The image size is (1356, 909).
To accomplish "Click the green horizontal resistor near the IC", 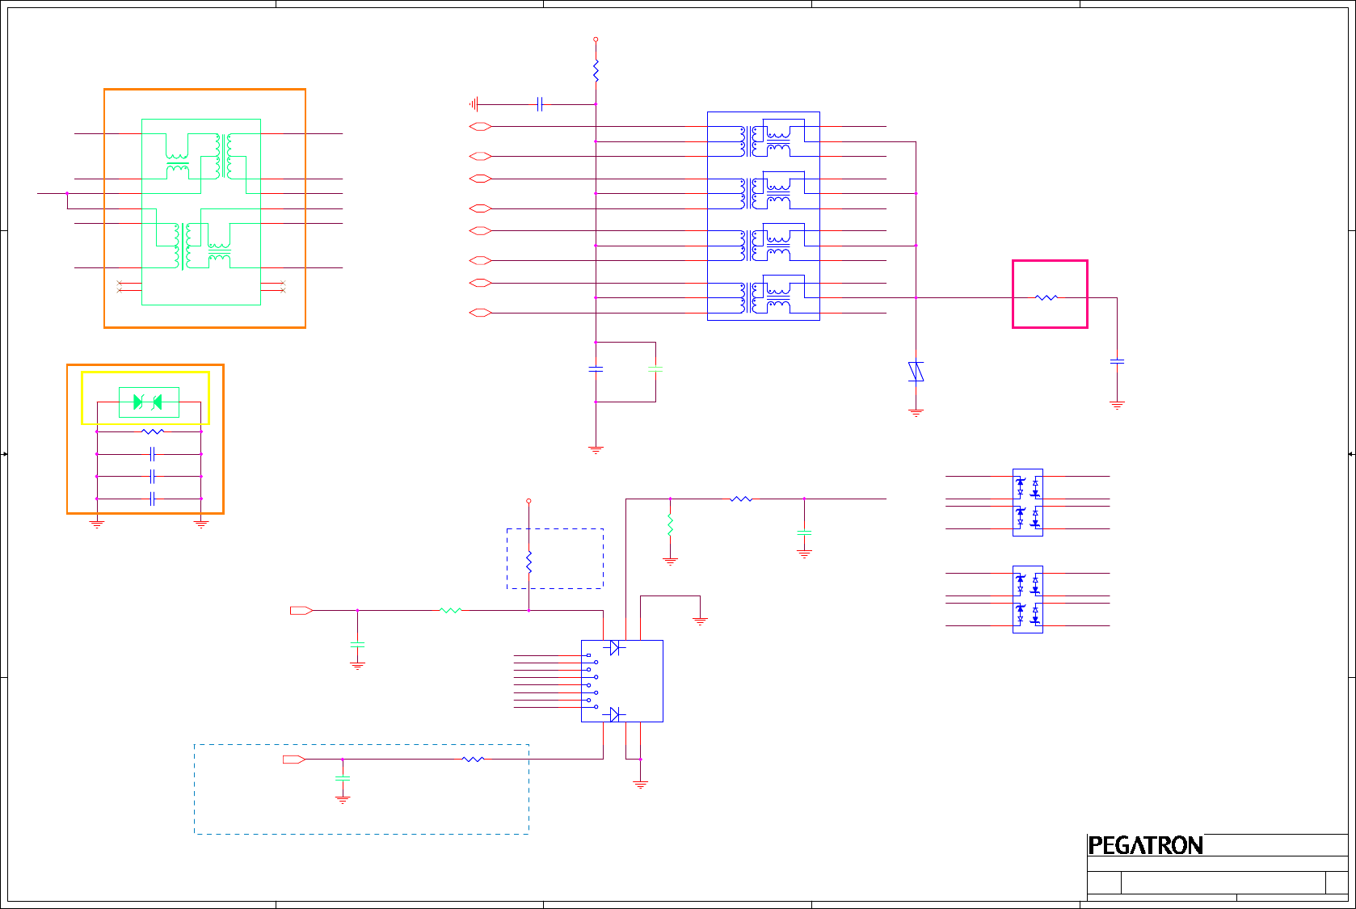I will coord(451,610).
